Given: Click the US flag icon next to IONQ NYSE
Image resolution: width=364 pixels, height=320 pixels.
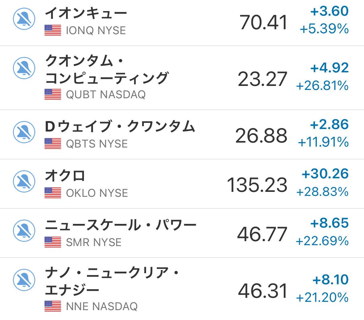Looking at the screenshot, I should pos(53,30).
